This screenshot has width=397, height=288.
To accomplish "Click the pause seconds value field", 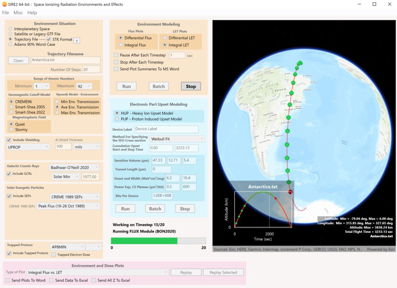I will tap(177, 55).
